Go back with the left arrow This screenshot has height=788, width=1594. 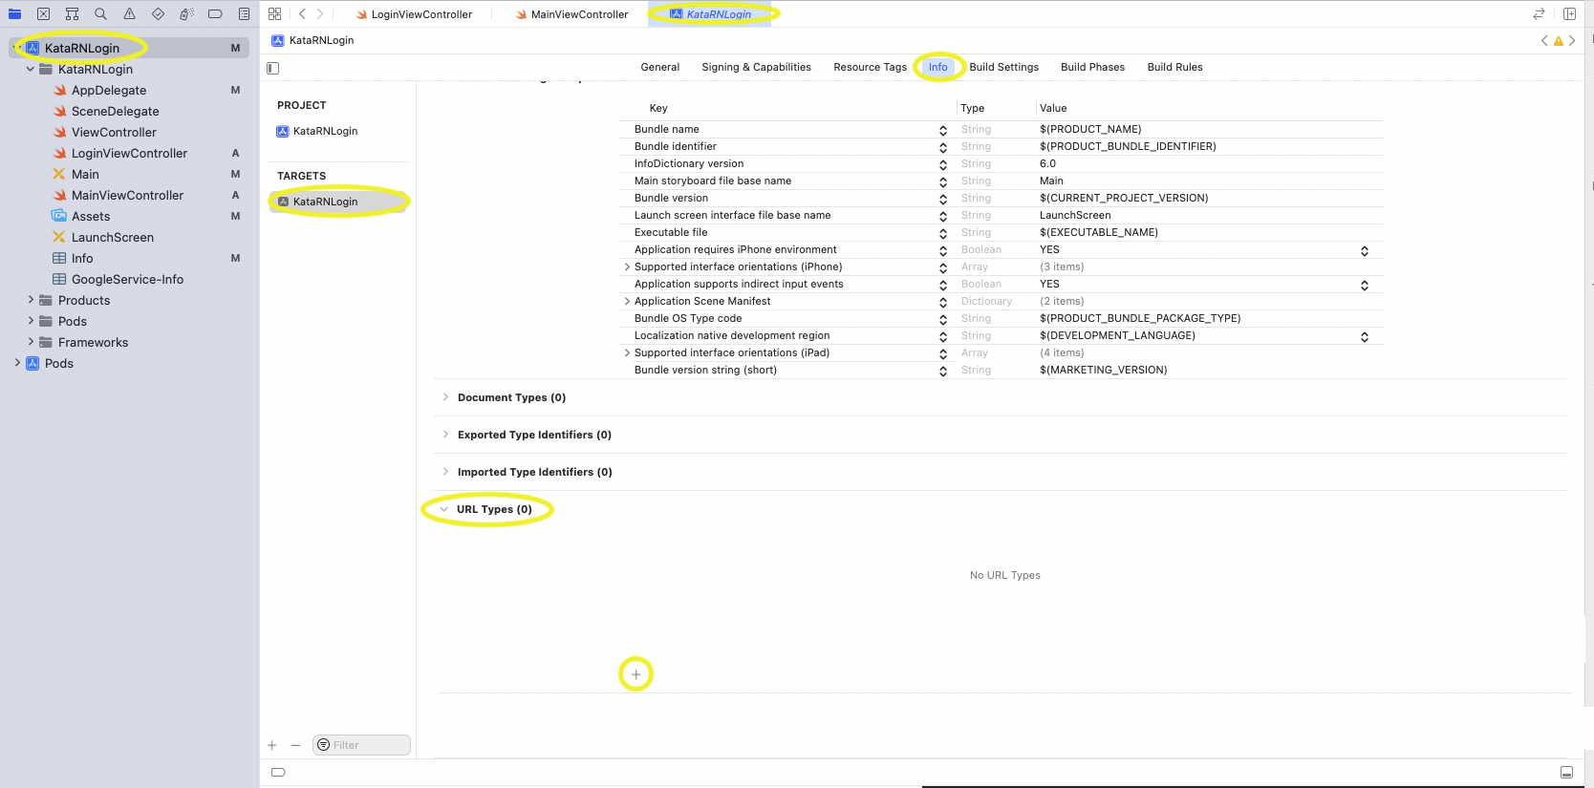pyautogui.click(x=302, y=14)
